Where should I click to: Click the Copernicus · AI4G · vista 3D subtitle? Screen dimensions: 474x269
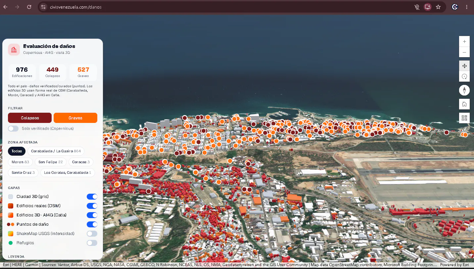click(46, 53)
